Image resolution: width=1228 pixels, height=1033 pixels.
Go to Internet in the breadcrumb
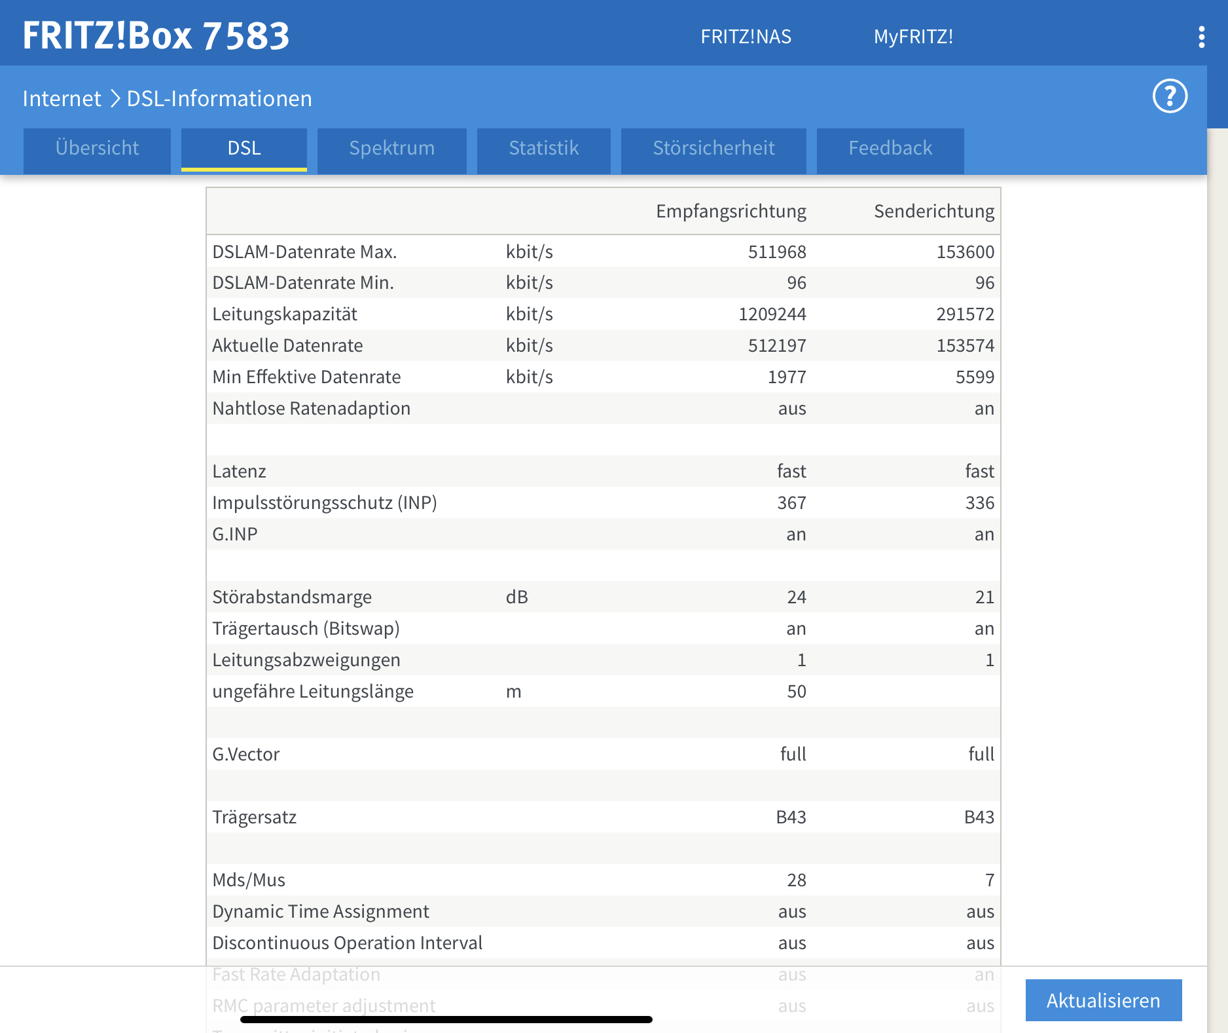point(62,98)
